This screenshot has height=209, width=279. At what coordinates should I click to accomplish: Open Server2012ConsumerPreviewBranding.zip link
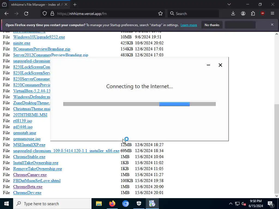(x=50, y=55)
